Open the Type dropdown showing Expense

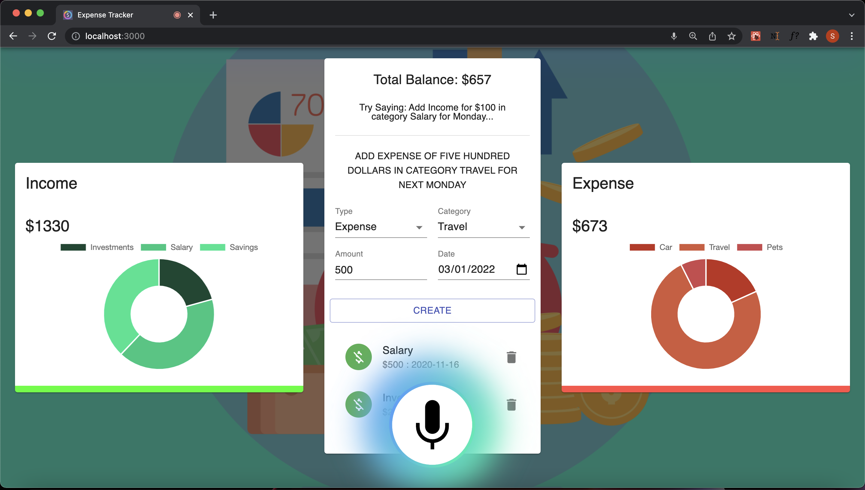pos(381,227)
